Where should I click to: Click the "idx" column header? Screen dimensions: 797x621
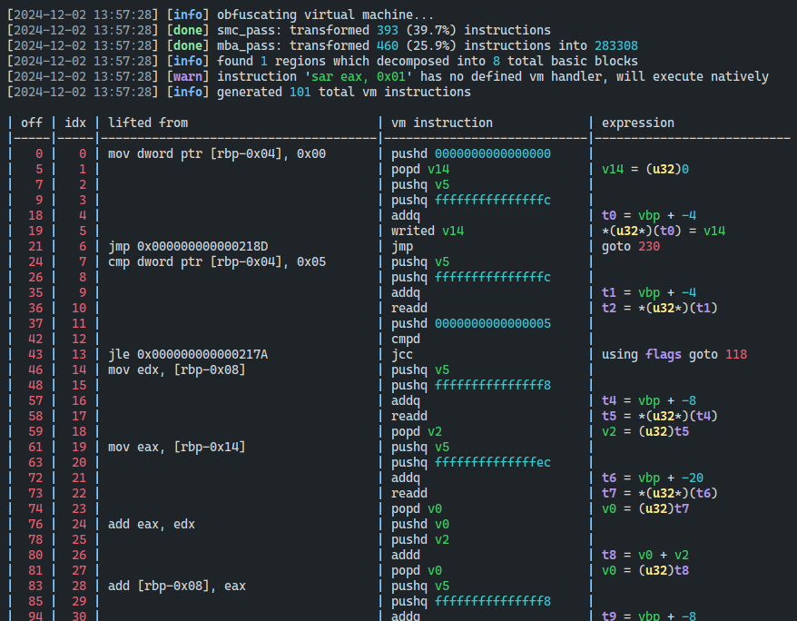(x=76, y=123)
